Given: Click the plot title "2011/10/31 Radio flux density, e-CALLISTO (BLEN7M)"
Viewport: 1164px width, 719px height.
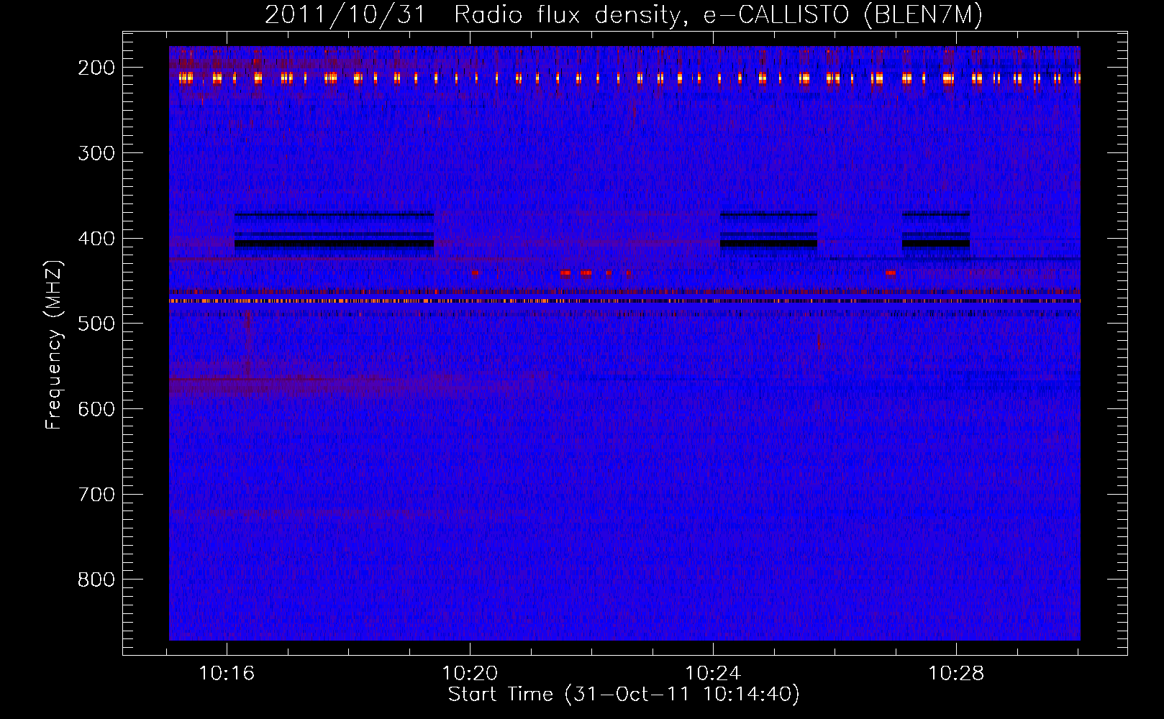Looking at the screenshot, I should [624, 15].
